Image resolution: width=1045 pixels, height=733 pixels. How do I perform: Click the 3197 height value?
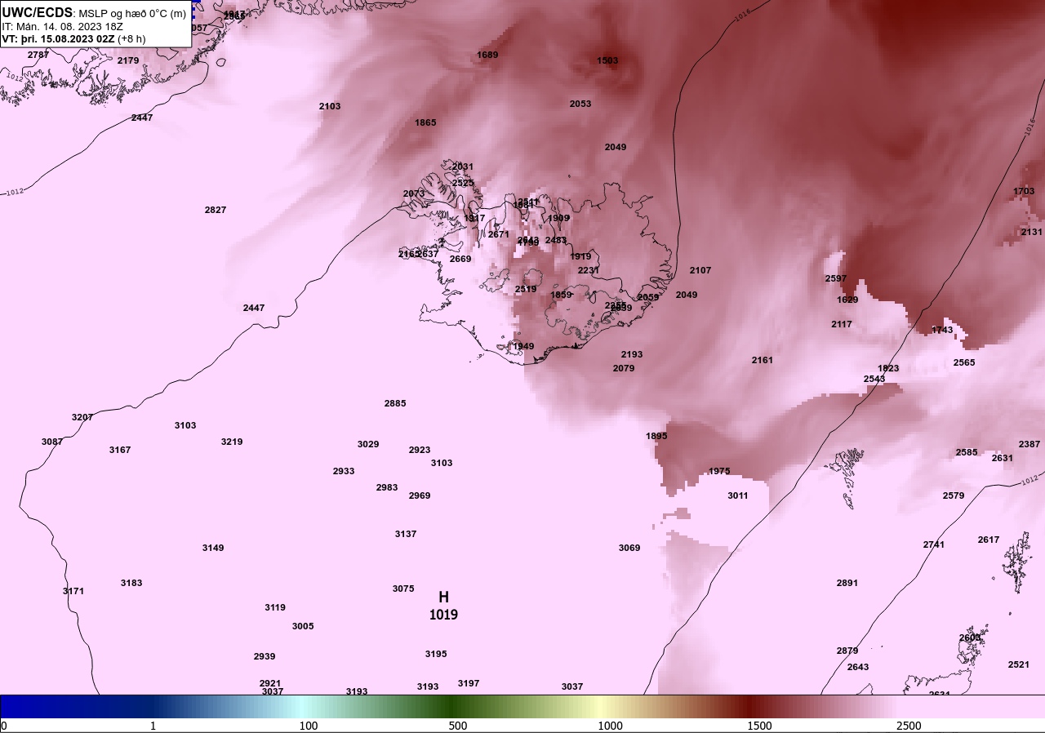(469, 683)
